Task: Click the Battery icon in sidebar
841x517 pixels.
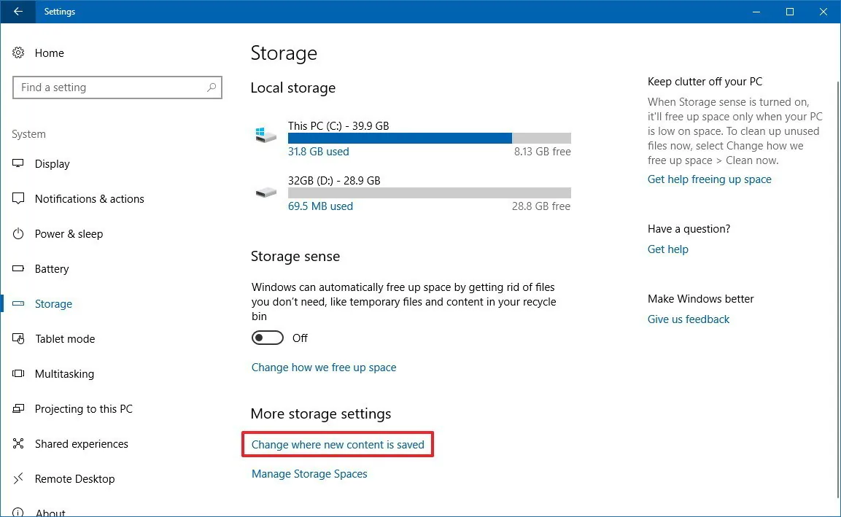Action: tap(18, 268)
